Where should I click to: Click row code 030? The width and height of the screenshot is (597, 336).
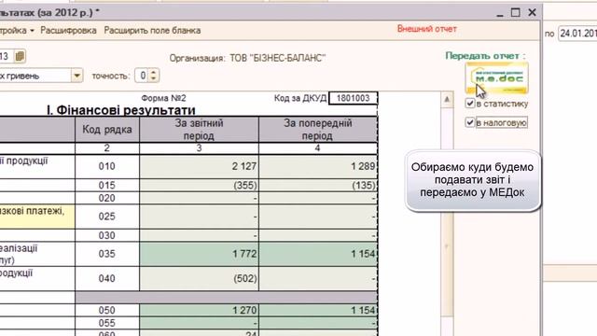click(x=107, y=235)
